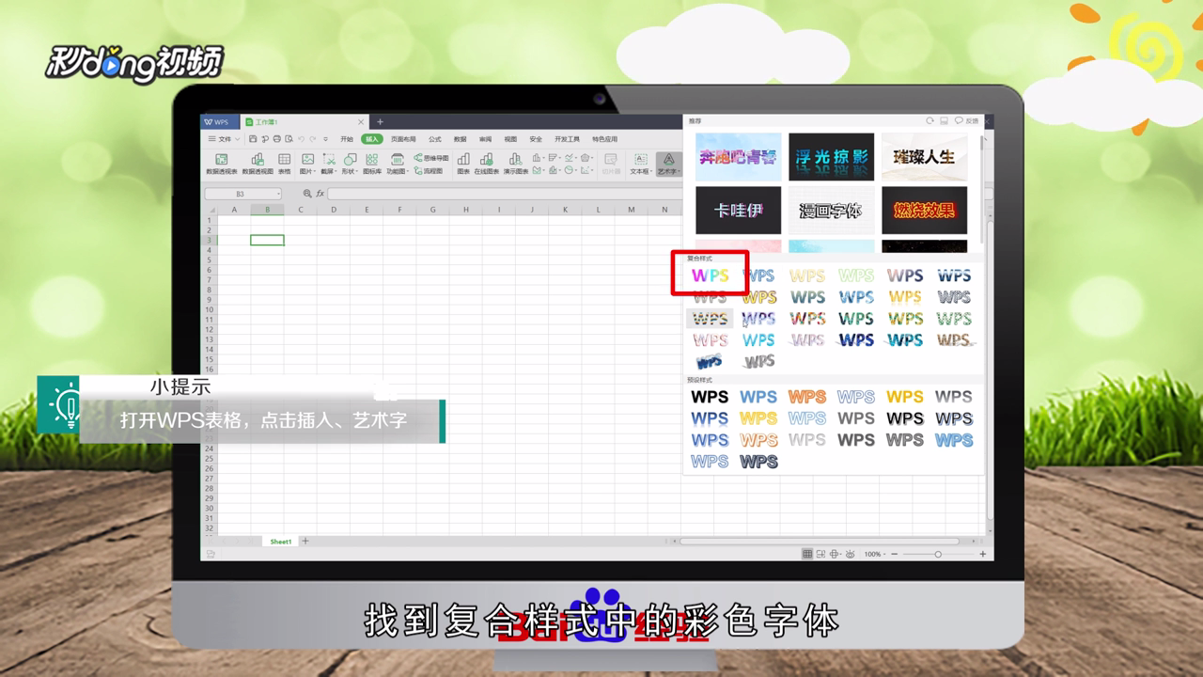Image resolution: width=1203 pixels, height=677 pixels.
Task: Open the zoom percentage 100% dropdown
Action: click(873, 554)
